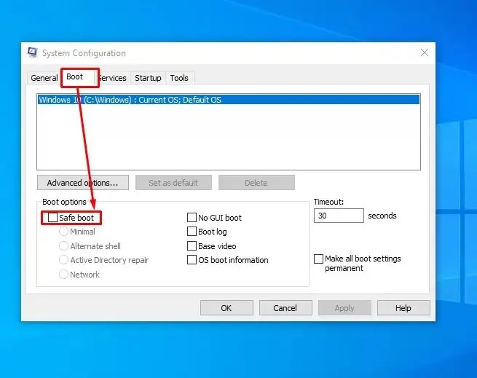This screenshot has width=477, height=378.
Task: Click the Delete button
Action: [x=256, y=183]
